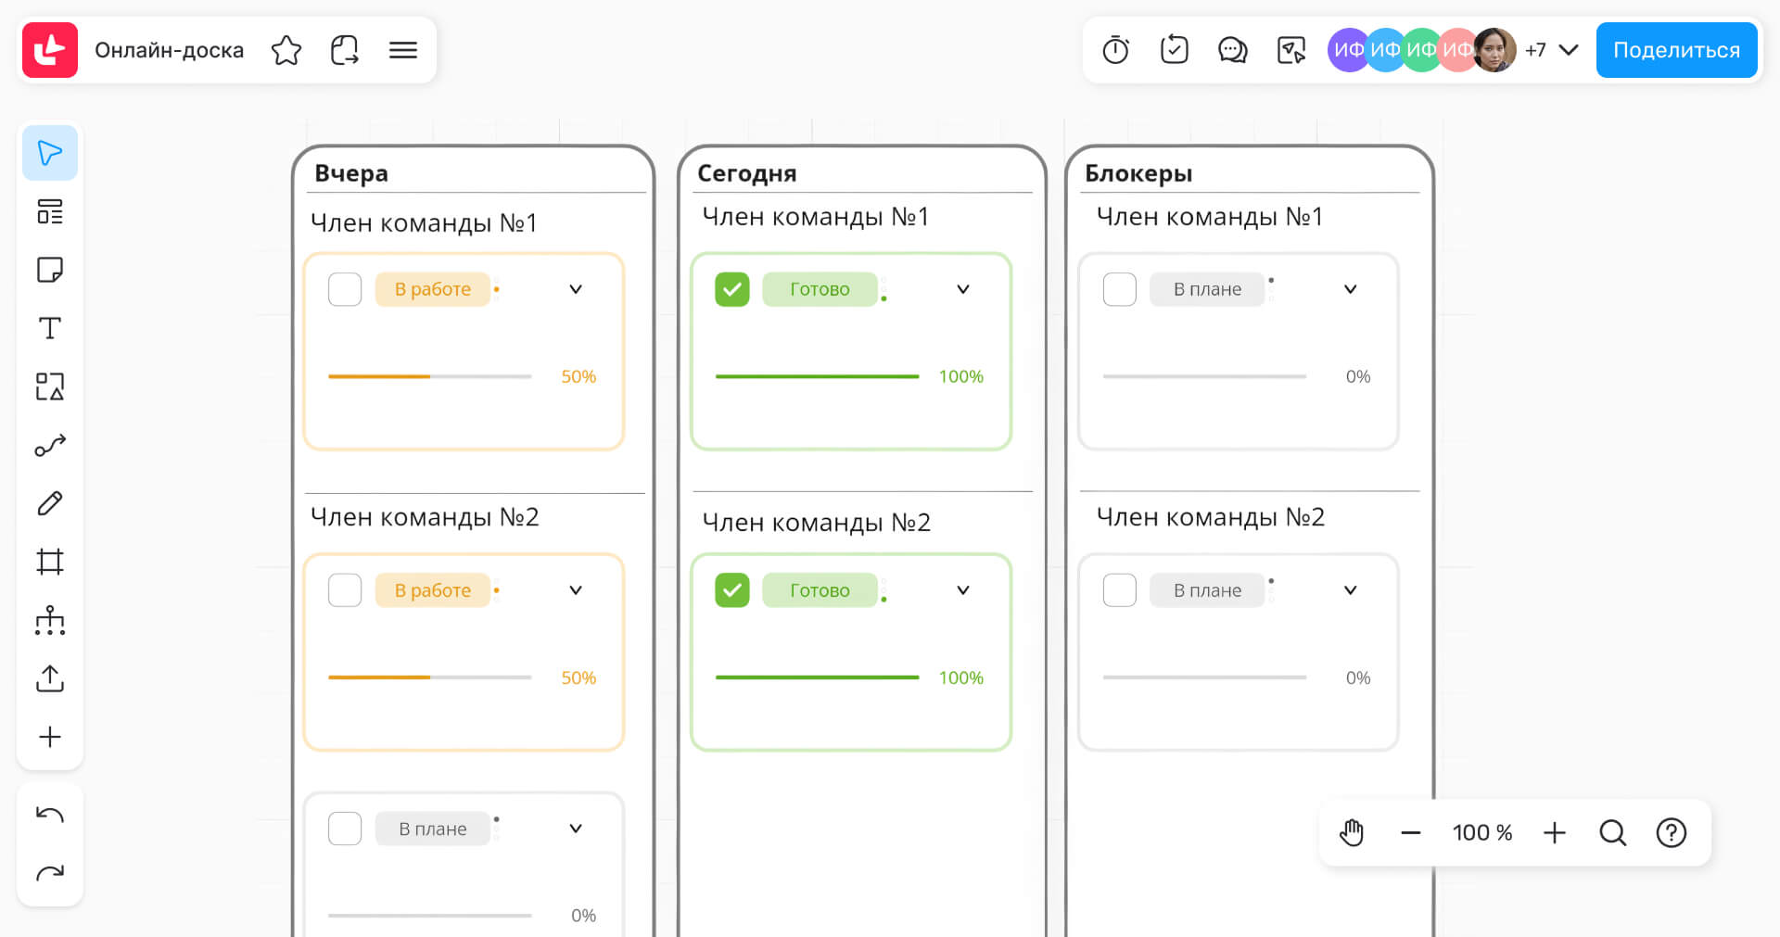Open the timer icon in top bar
This screenshot has width=1780, height=937.
click(x=1115, y=50)
